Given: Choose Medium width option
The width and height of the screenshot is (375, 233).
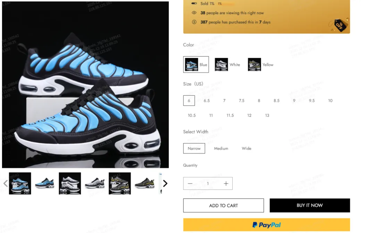Looking at the screenshot, I should click(x=221, y=148).
